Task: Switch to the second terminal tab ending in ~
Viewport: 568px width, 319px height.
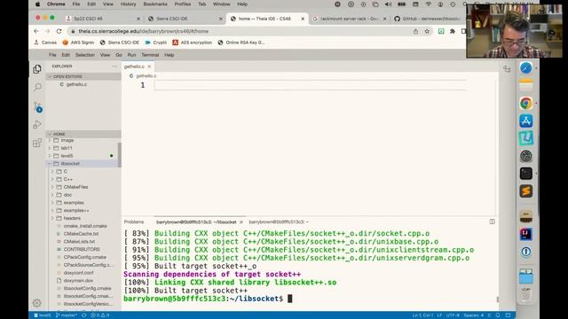Action: click(279, 222)
